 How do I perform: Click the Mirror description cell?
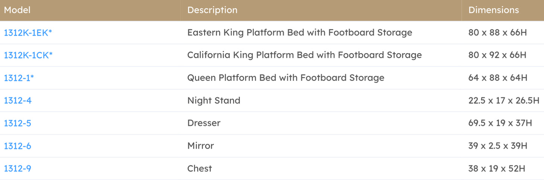(x=201, y=146)
